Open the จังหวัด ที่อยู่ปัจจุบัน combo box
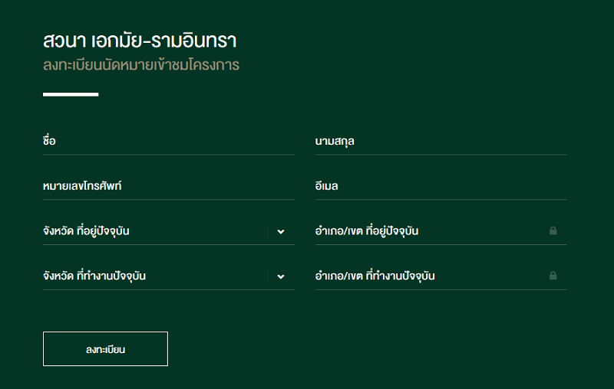Screen dimensions: 614x389 169,231
